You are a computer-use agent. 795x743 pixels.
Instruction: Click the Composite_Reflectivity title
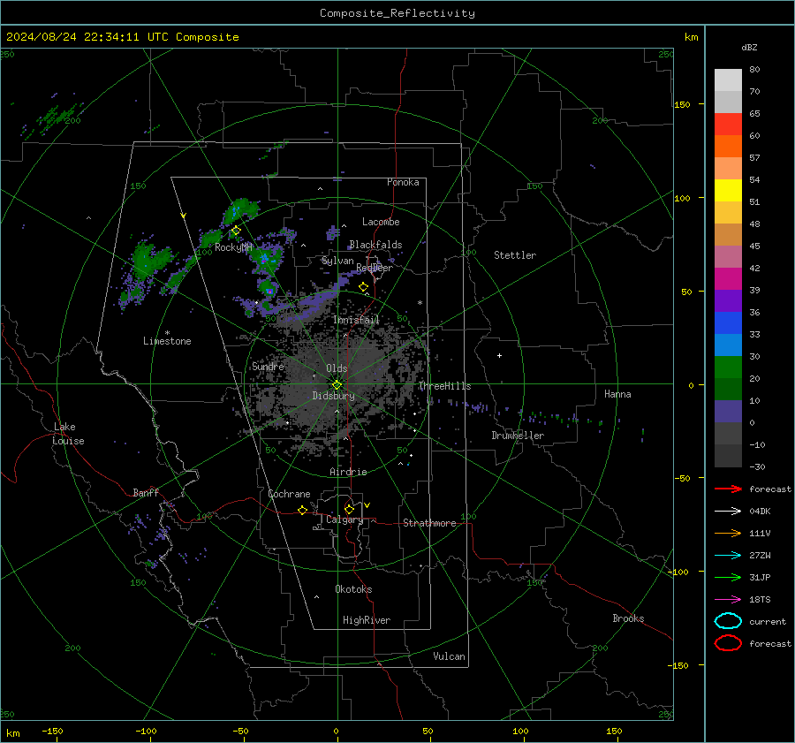coord(397,13)
